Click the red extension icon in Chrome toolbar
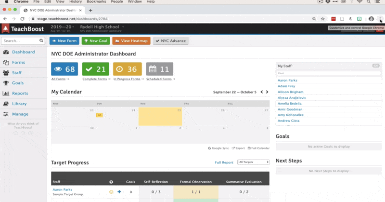 pyautogui.click(x=334, y=19)
